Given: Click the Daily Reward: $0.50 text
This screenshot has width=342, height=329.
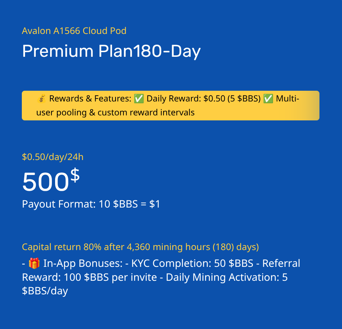Looking at the screenshot, I should (x=186, y=99).
